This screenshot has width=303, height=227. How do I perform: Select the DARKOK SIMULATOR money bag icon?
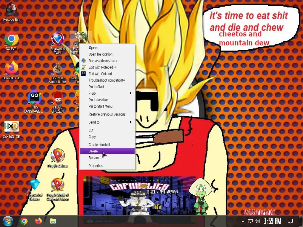[x=58, y=73]
